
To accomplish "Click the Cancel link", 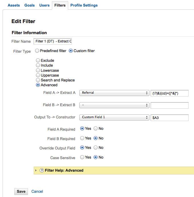I will coord(37,191).
